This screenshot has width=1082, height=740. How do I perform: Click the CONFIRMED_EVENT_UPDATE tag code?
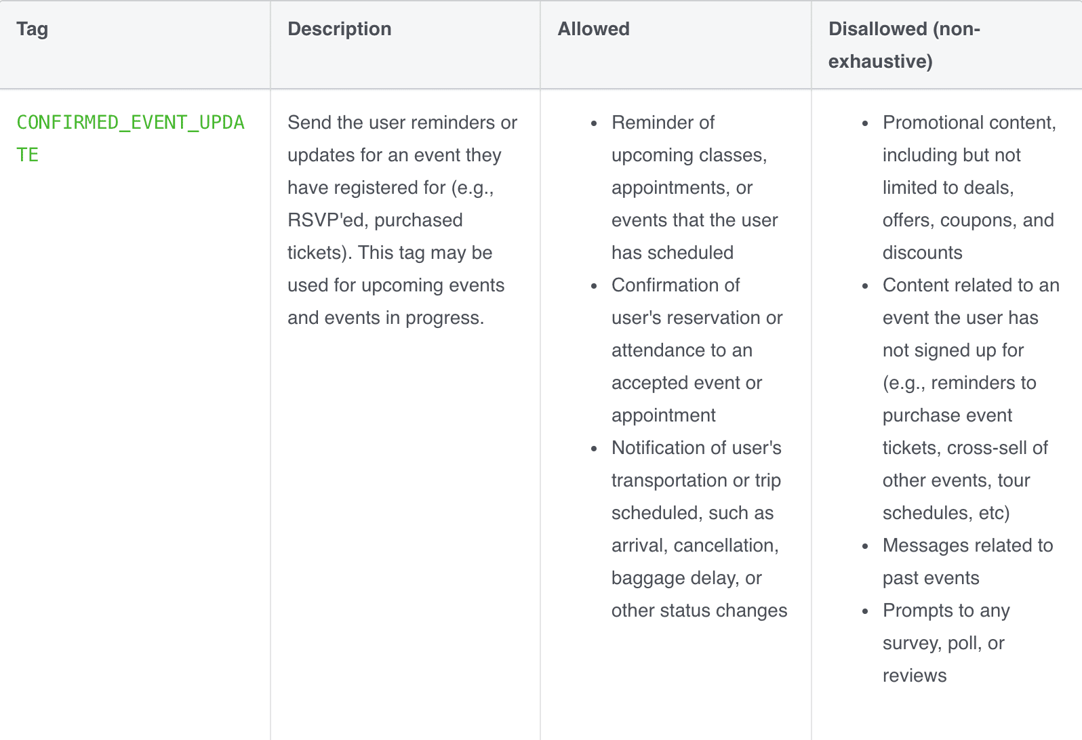tap(130, 138)
